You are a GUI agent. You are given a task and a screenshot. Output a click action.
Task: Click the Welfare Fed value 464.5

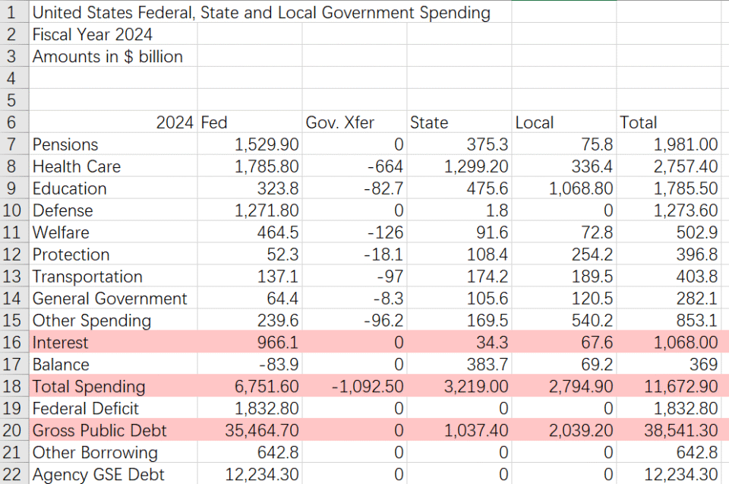250,232
